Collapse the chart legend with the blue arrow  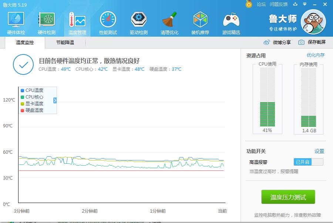[x=55, y=99]
